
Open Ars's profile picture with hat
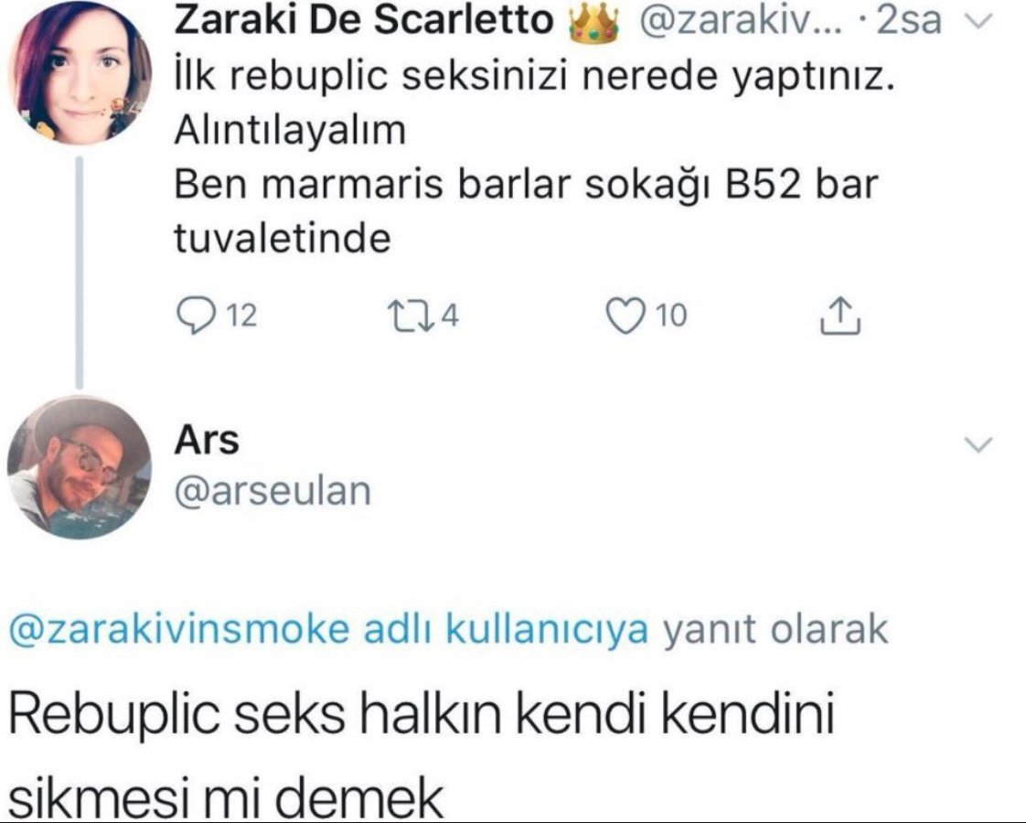80,467
